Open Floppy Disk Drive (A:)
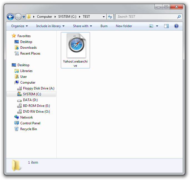The height and width of the screenshot is (180, 190). point(39,88)
